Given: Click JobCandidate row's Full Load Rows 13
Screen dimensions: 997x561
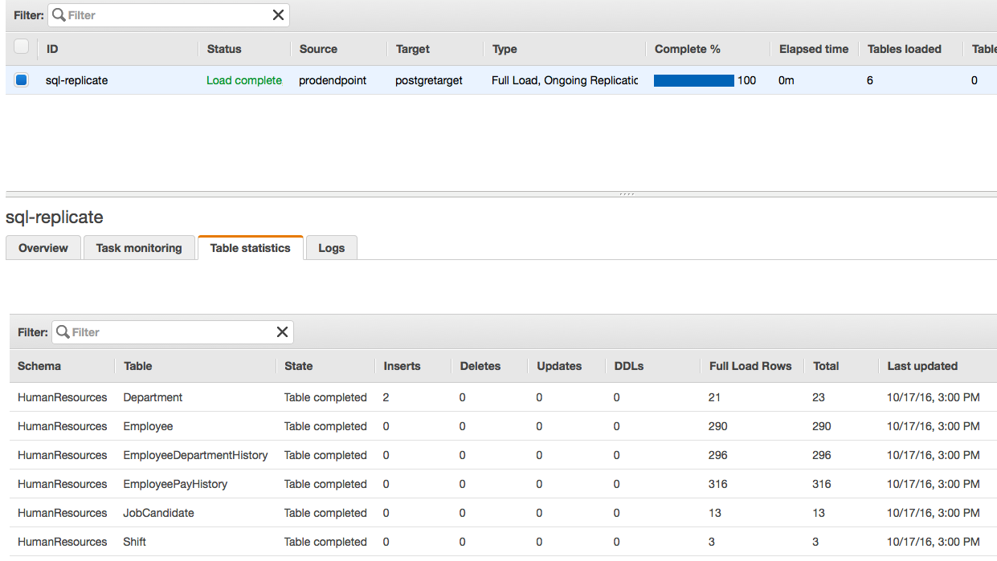Looking at the screenshot, I should tap(715, 513).
